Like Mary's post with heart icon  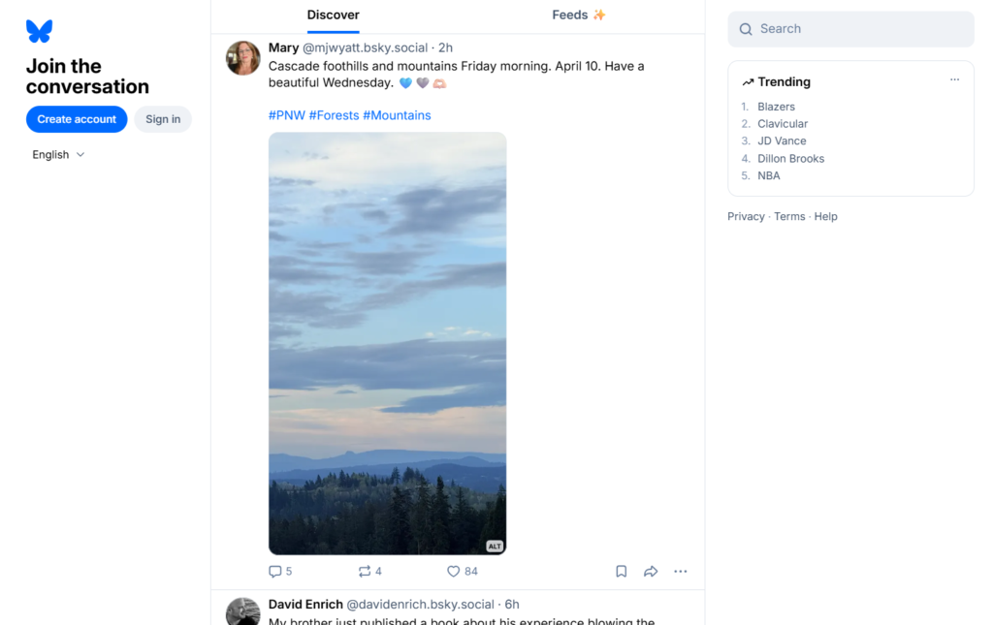point(462,572)
